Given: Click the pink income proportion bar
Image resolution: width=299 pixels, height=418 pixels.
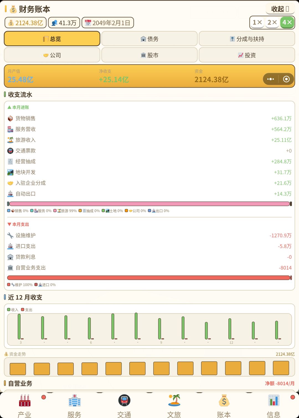Looking at the screenshot, I should pyautogui.click(x=149, y=204).
